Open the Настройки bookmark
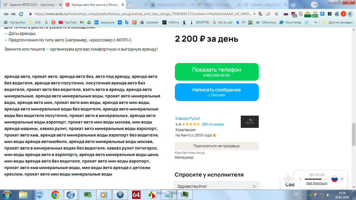 point(15,22)
